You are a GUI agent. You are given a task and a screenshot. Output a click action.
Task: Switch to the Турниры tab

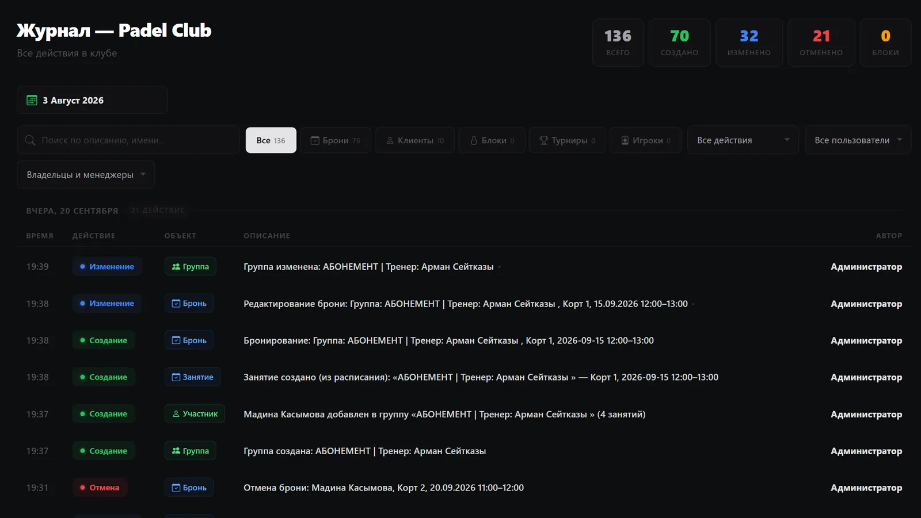click(x=568, y=140)
